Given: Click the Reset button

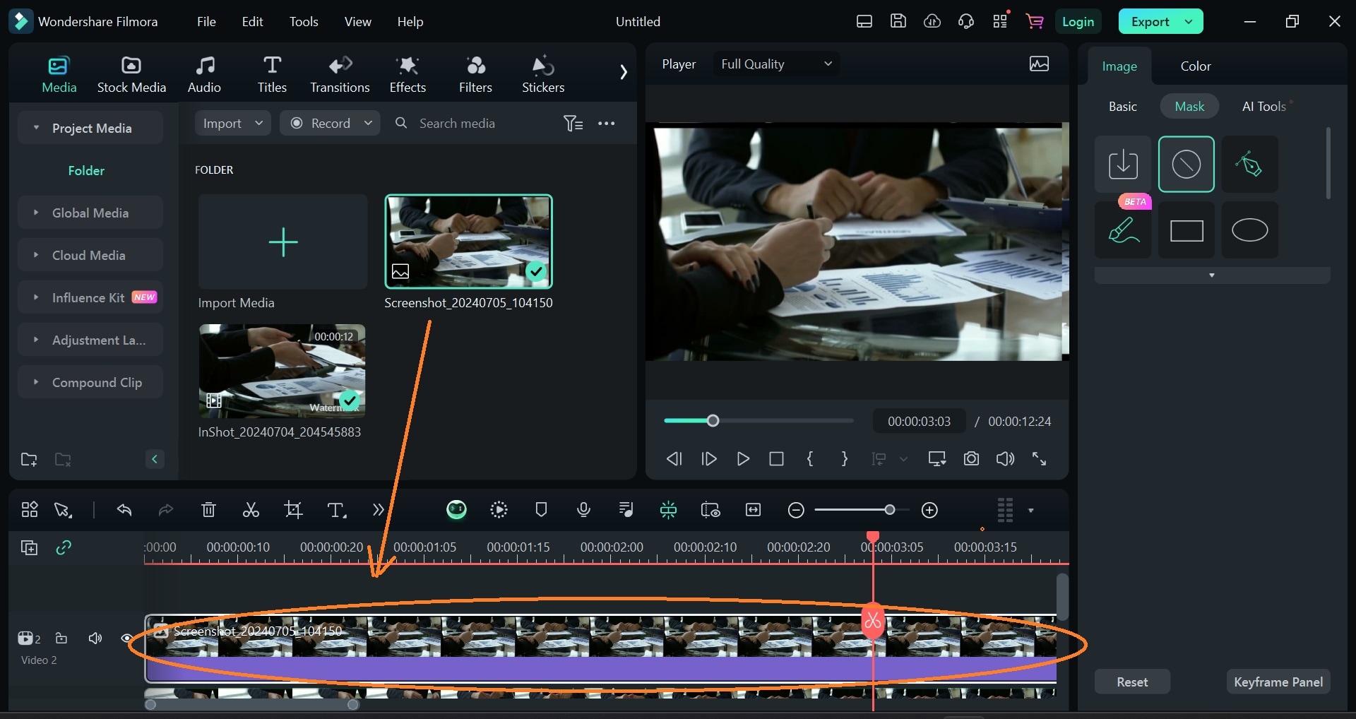Looking at the screenshot, I should (1132, 682).
